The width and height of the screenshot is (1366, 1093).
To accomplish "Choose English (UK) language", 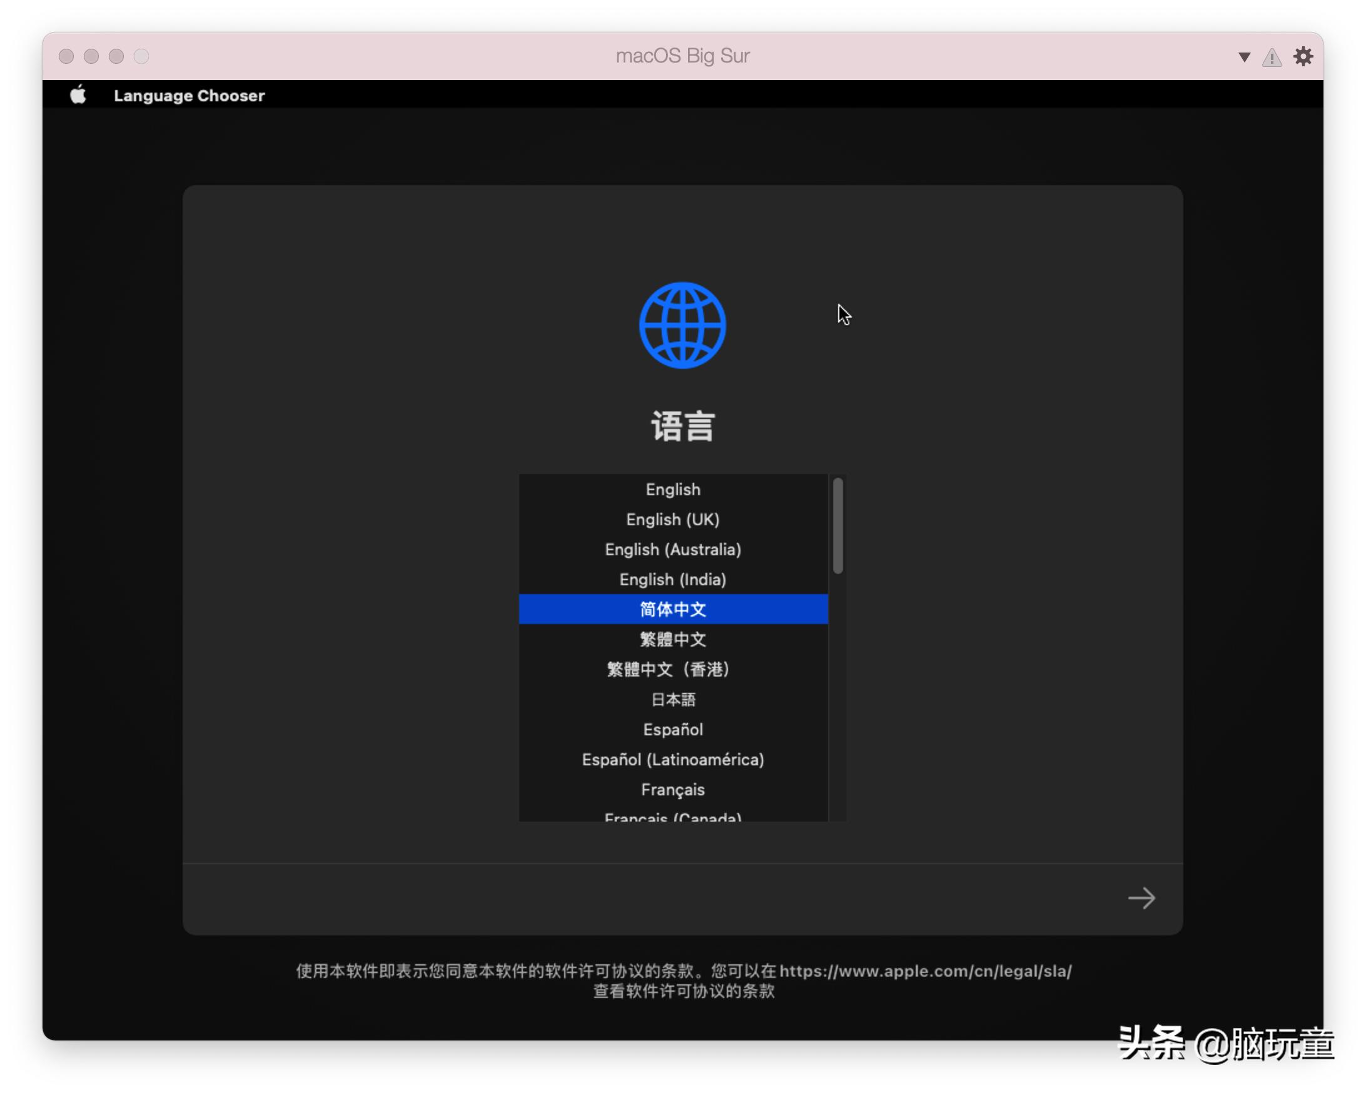I will [x=673, y=519].
